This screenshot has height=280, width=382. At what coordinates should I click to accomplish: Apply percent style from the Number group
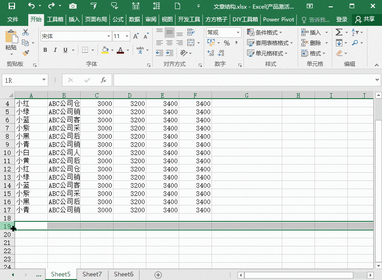[x=226, y=42]
